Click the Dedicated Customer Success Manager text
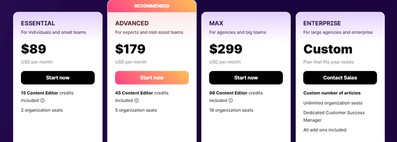 334,116
